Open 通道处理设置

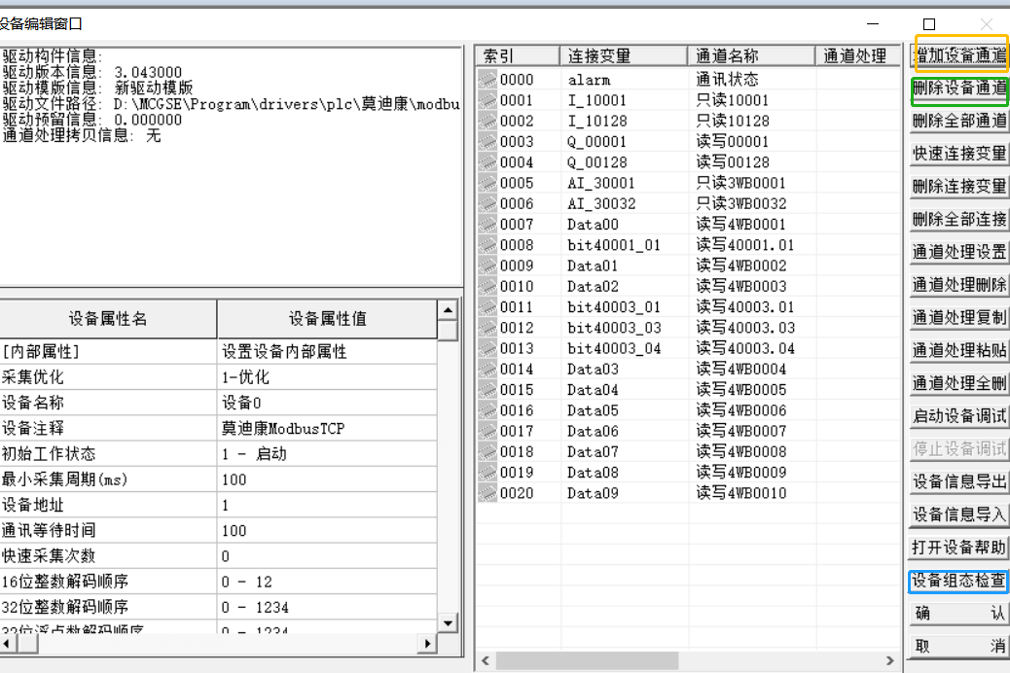tap(959, 253)
